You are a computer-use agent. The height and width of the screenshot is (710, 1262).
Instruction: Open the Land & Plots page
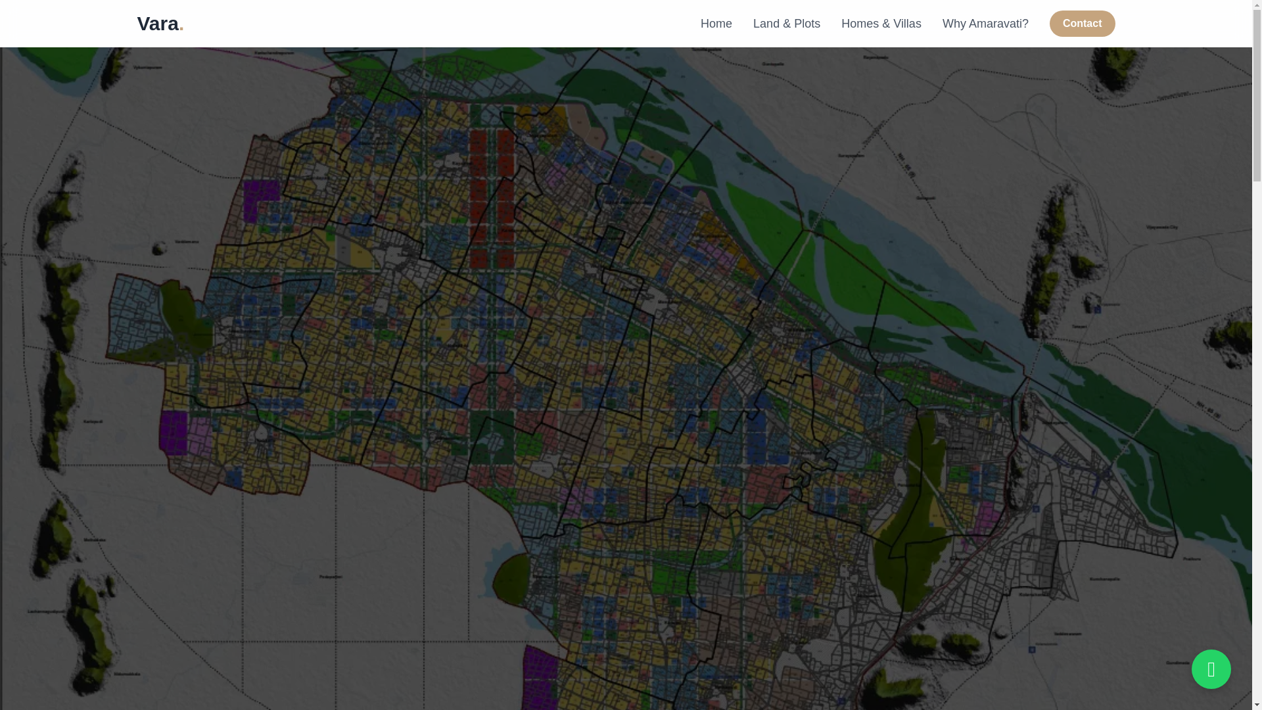[786, 24]
